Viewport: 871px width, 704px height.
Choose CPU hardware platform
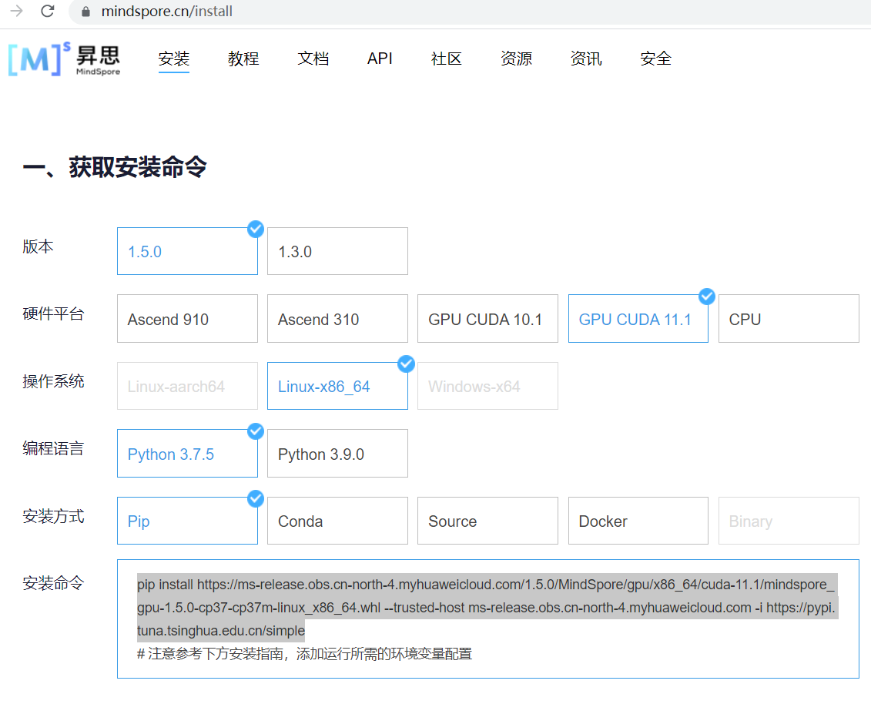coord(789,319)
